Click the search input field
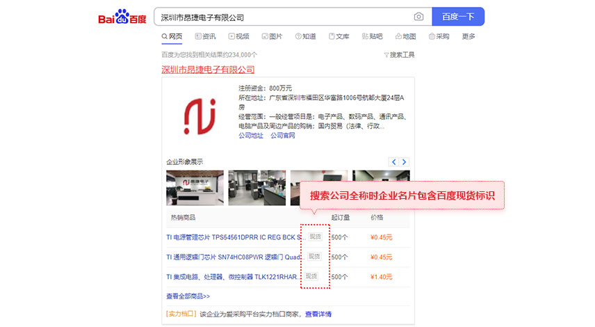This screenshot has height=327, width=595. pos(282,17)
